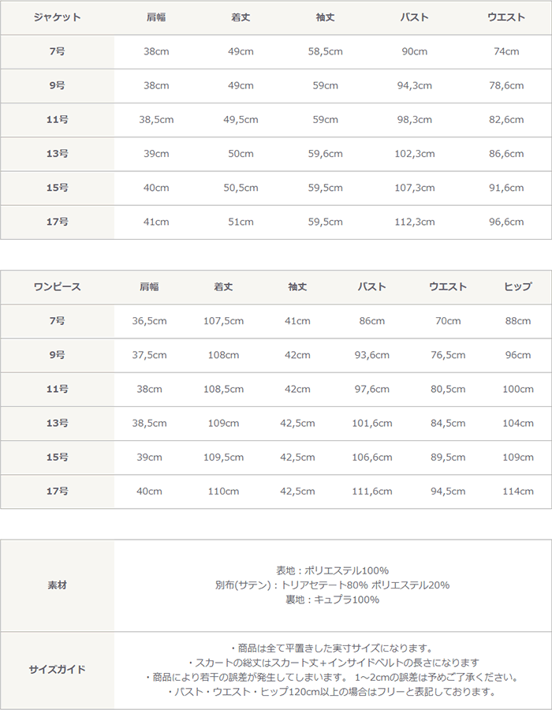
Task: Click the ワンピース table header cell
Action: (57, 286)
